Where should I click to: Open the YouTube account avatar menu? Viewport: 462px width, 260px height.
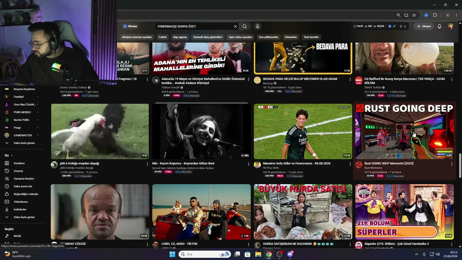[x=451, y=26]
